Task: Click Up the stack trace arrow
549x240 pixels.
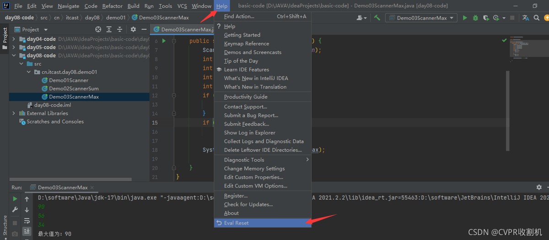Action: [27, 199]
